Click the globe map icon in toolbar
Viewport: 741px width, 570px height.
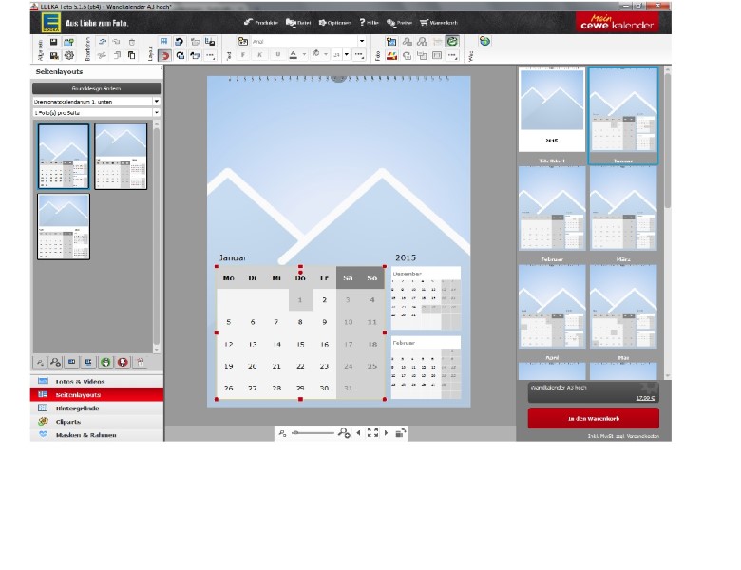point(484,42)
